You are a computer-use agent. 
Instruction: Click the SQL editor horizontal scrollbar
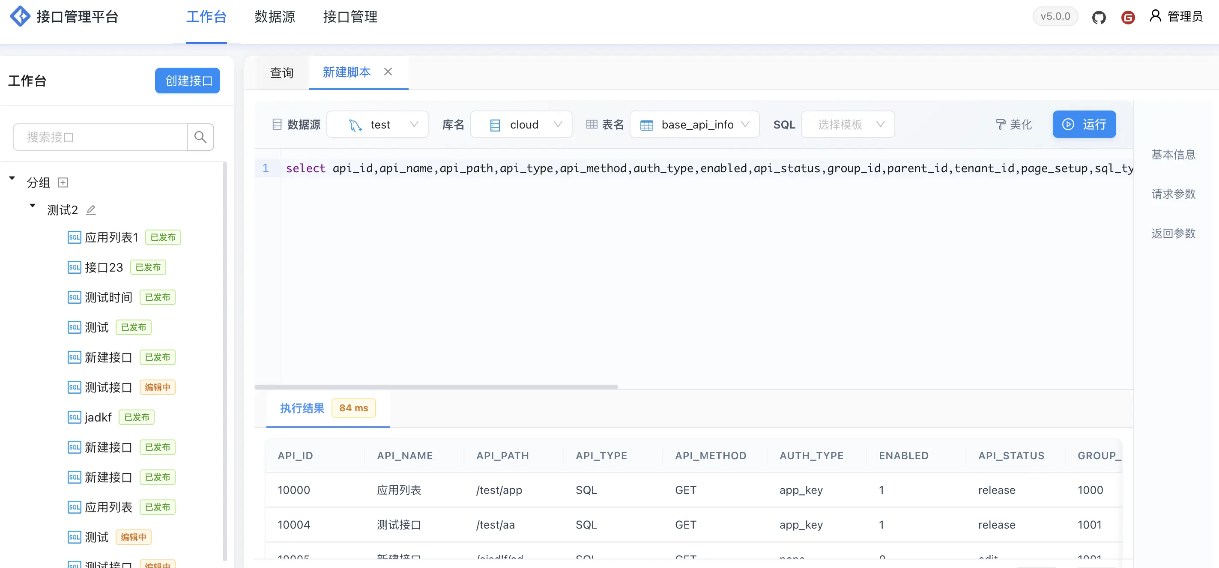pyautogui.click(x=436, y=387)
